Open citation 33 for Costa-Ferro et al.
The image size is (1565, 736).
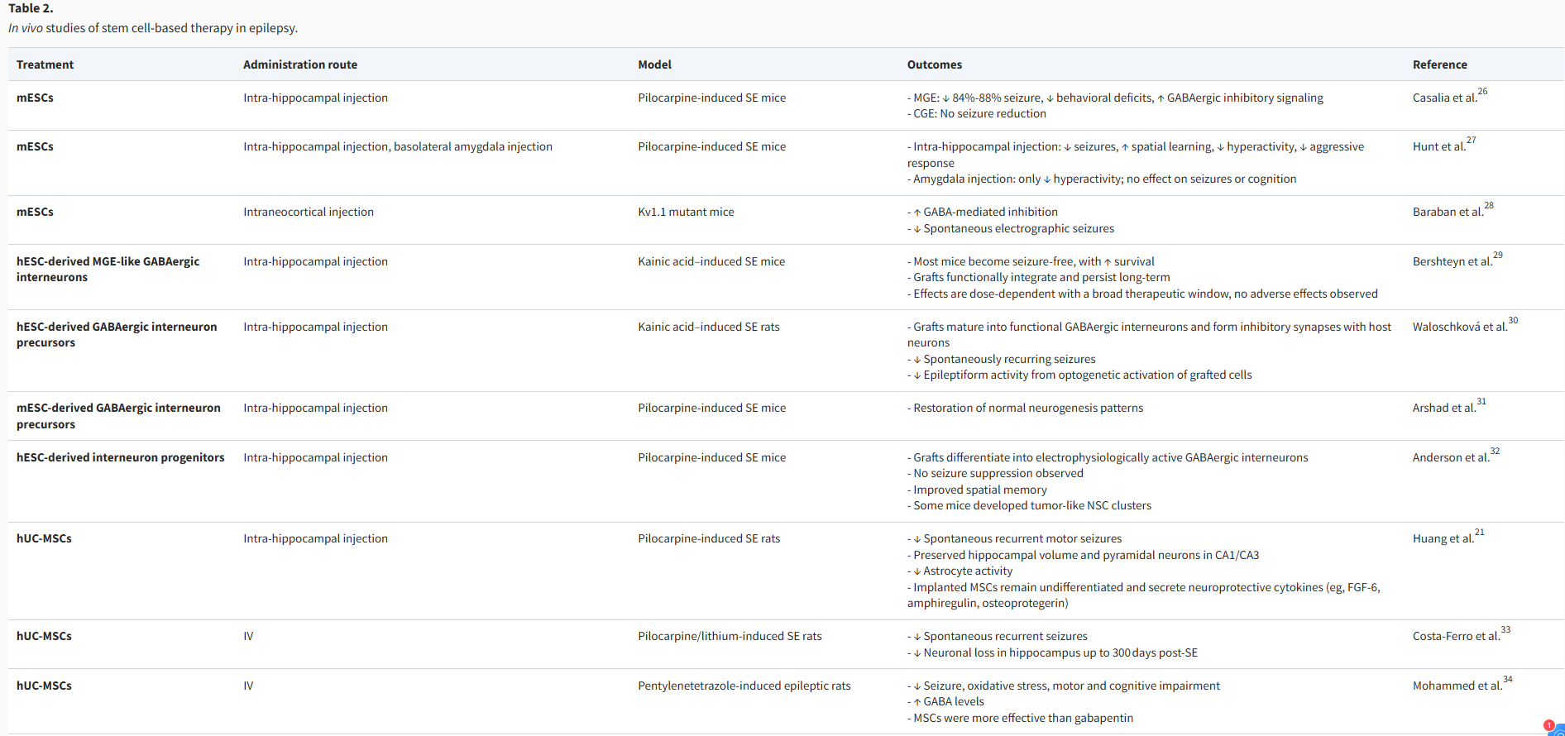coord(1505,630)
